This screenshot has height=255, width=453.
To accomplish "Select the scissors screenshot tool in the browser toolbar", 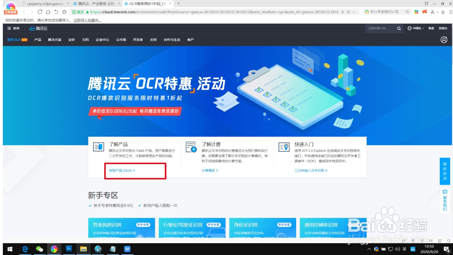I will coord(432,12).
